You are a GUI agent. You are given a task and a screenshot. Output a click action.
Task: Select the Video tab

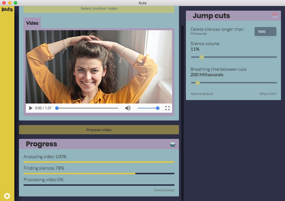[32, 23]
